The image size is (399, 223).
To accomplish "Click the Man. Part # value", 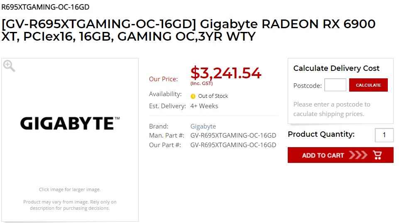I will coord(233,136).
